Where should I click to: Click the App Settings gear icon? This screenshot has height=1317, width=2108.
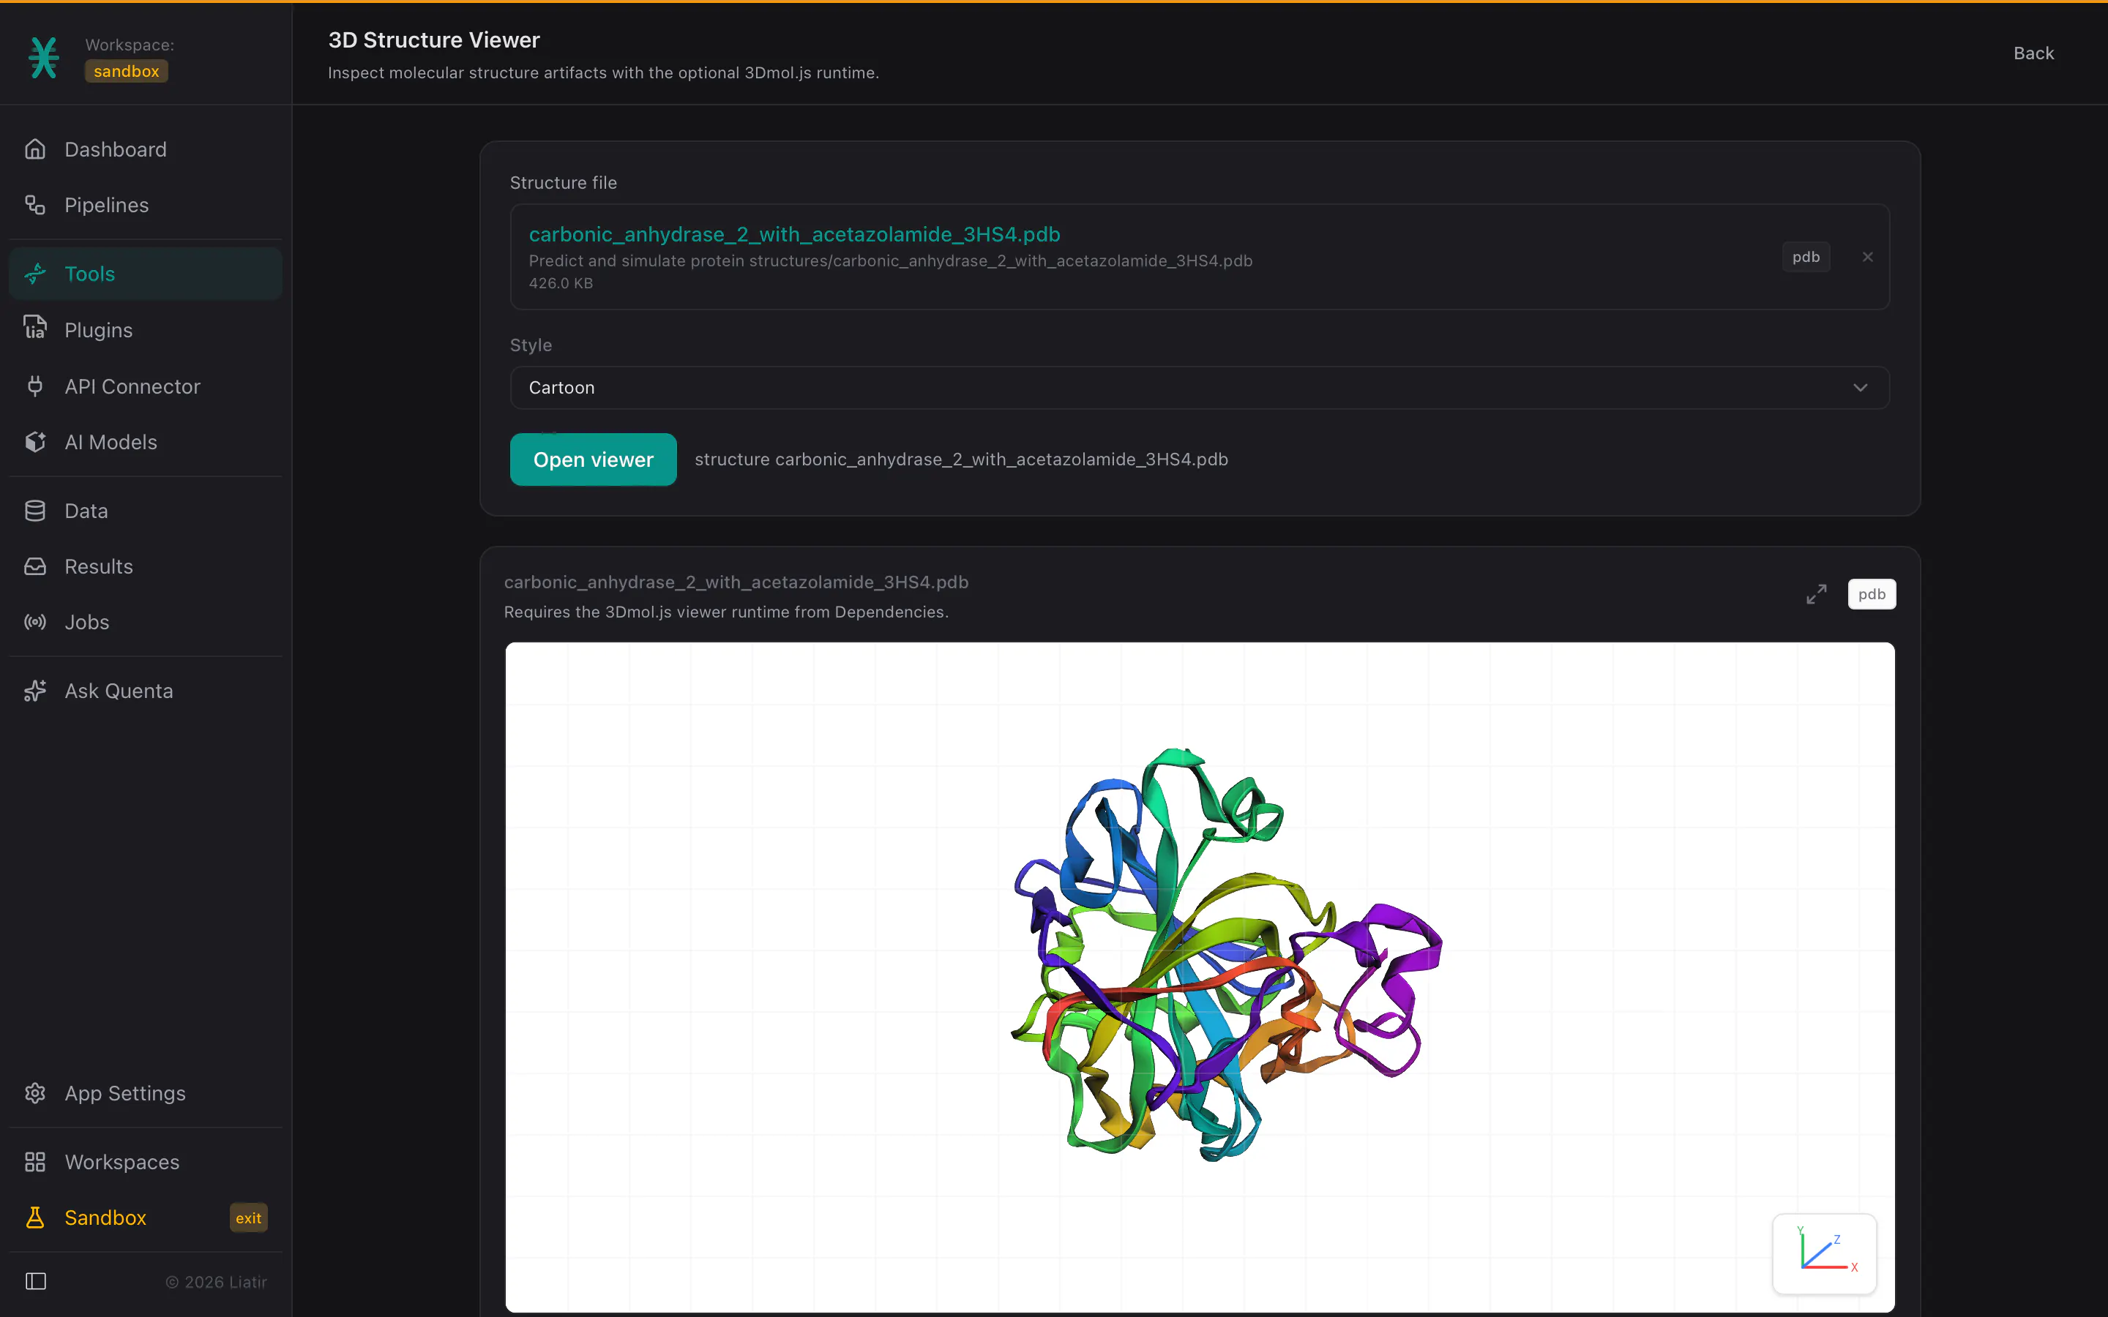tap(35, 1093)
